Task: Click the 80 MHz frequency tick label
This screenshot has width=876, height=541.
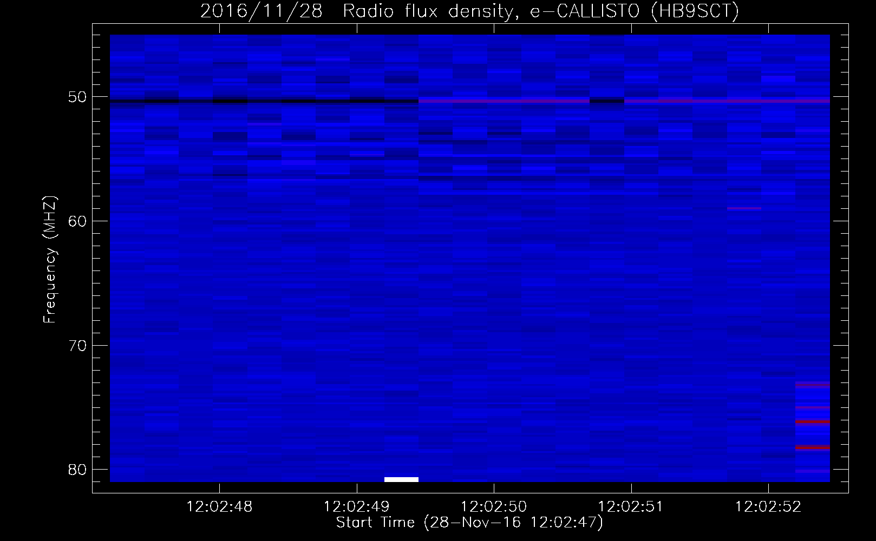Action: [x=77, y=470]
